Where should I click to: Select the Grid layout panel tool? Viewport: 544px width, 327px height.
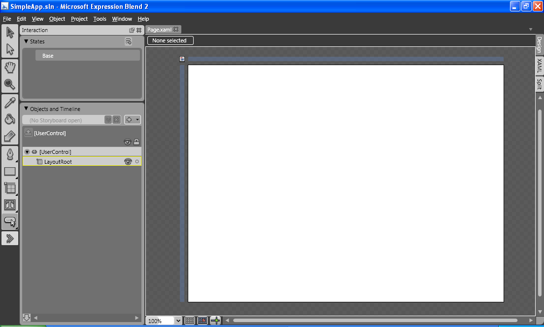[x=10, y=188]
